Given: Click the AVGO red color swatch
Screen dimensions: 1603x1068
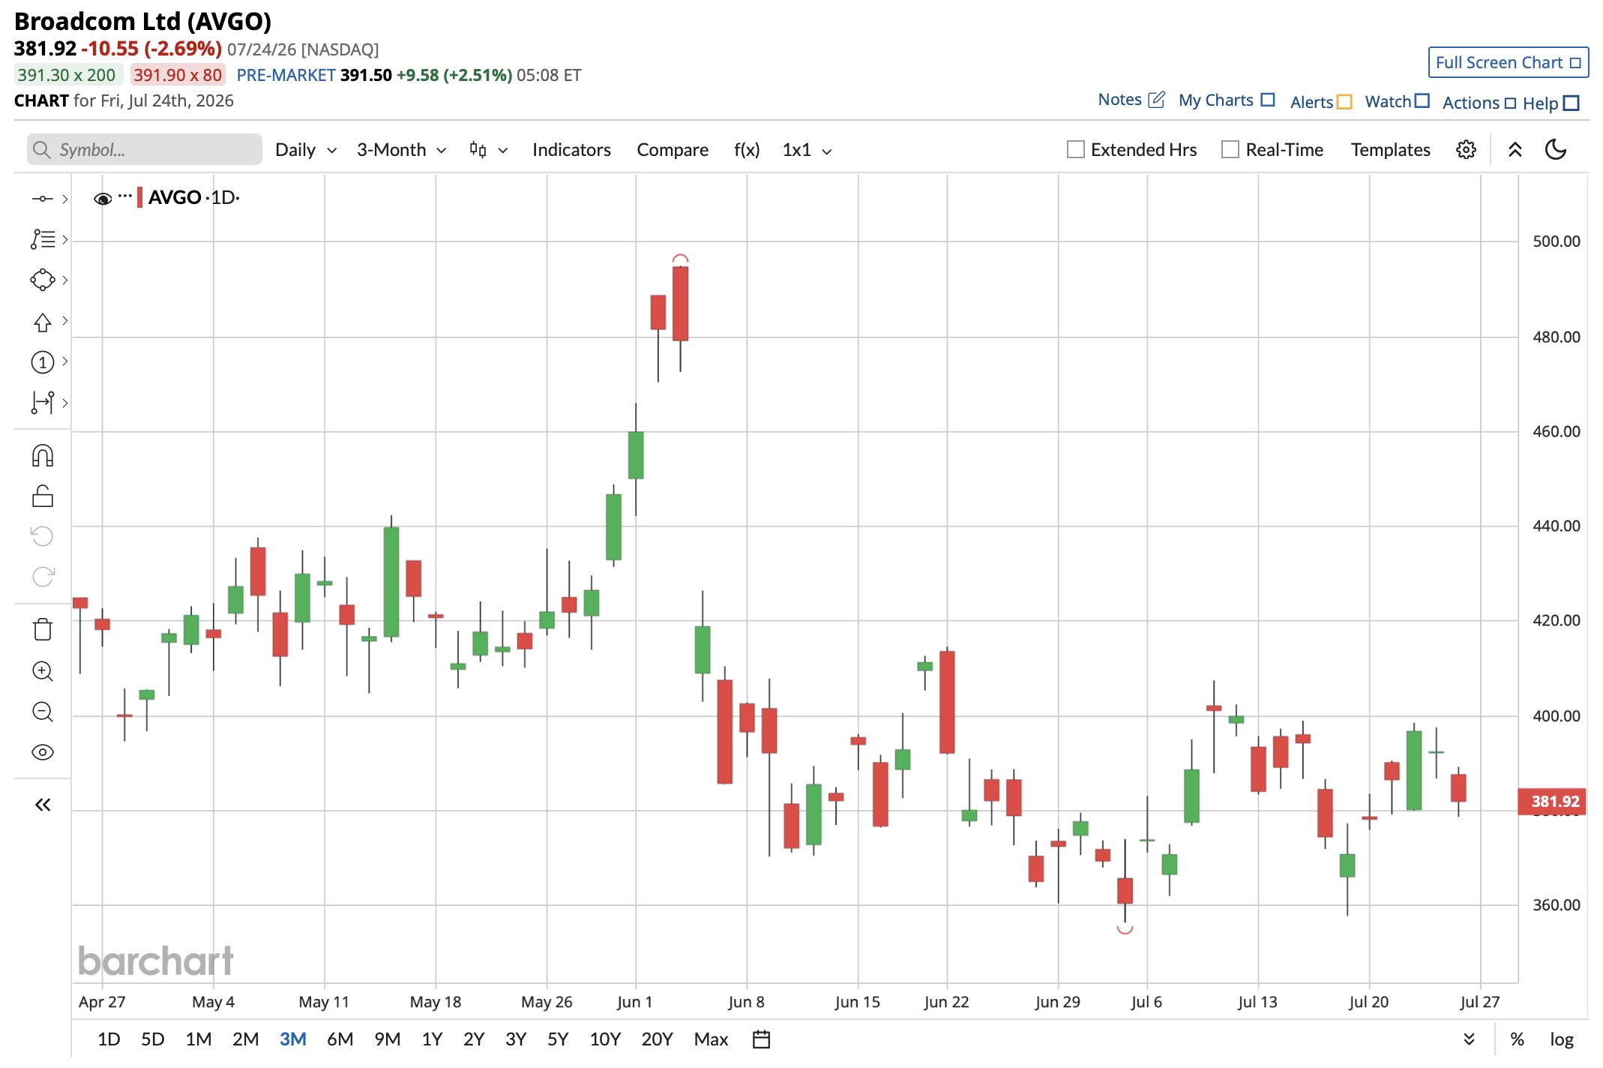Looking at the screenshot, I should (139, 197).
